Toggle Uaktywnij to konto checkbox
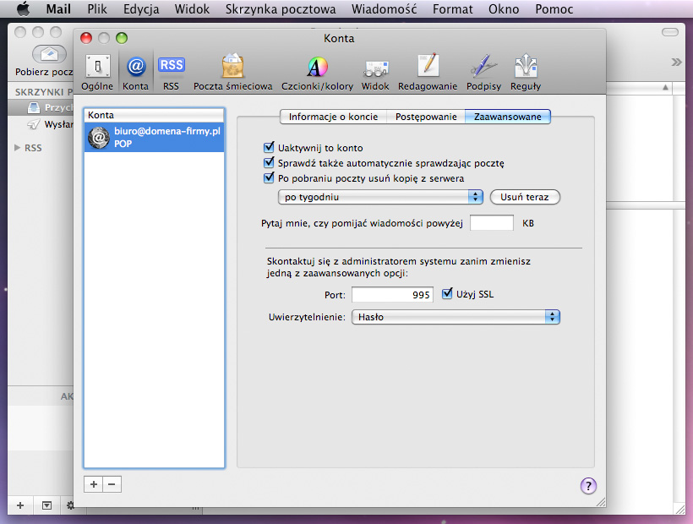 pos(269,147)
